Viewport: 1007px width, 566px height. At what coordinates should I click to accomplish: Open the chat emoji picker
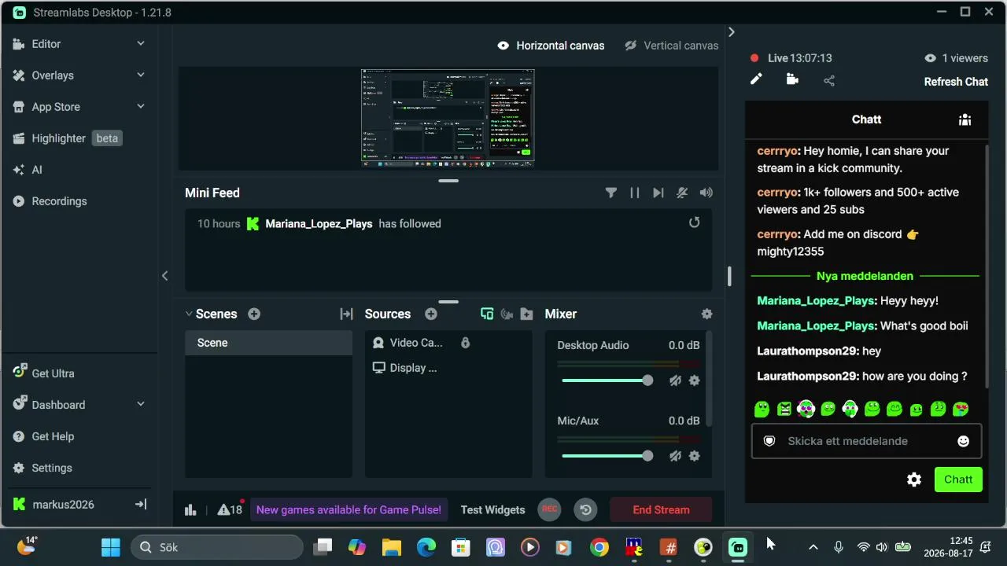pos(963,441)
